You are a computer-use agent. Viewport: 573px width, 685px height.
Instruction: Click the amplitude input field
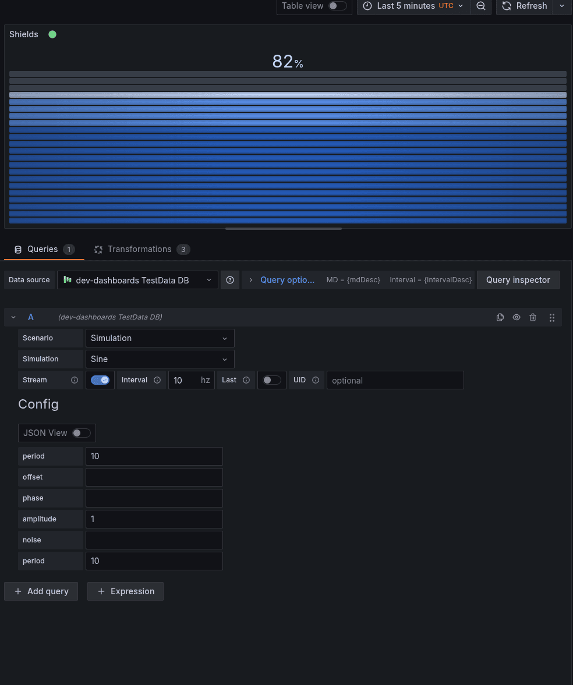click(x=154, y=519)
